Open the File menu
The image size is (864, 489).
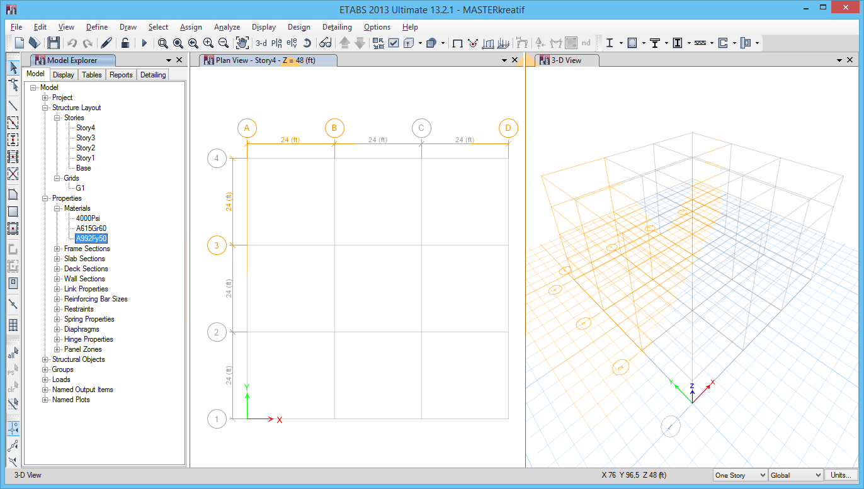click(x=16, y=27)
